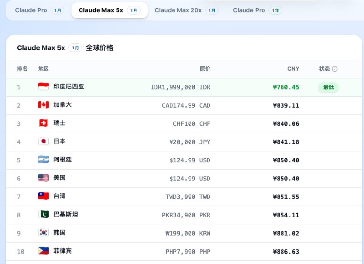
Task: Click the status info icon beside 状态
Action: pos(334,69)
